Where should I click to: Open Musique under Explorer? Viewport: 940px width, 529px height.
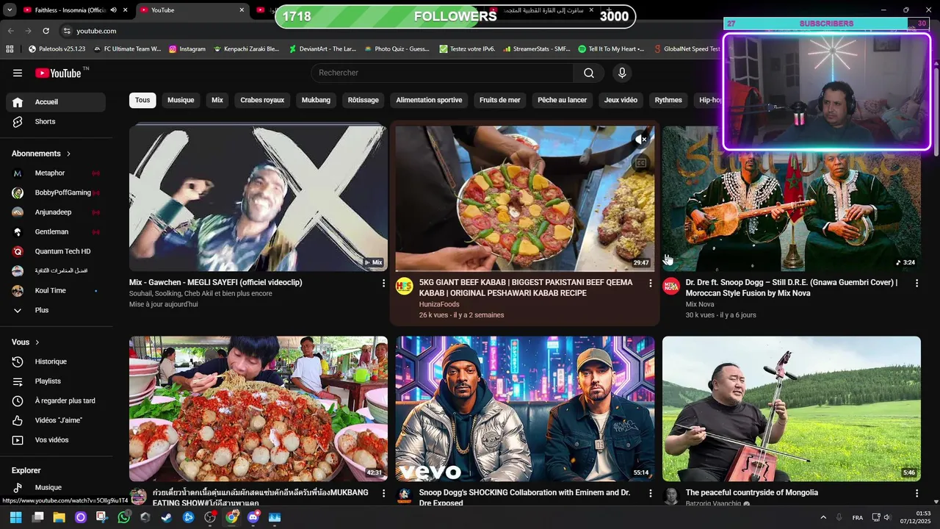coord(56,487)
